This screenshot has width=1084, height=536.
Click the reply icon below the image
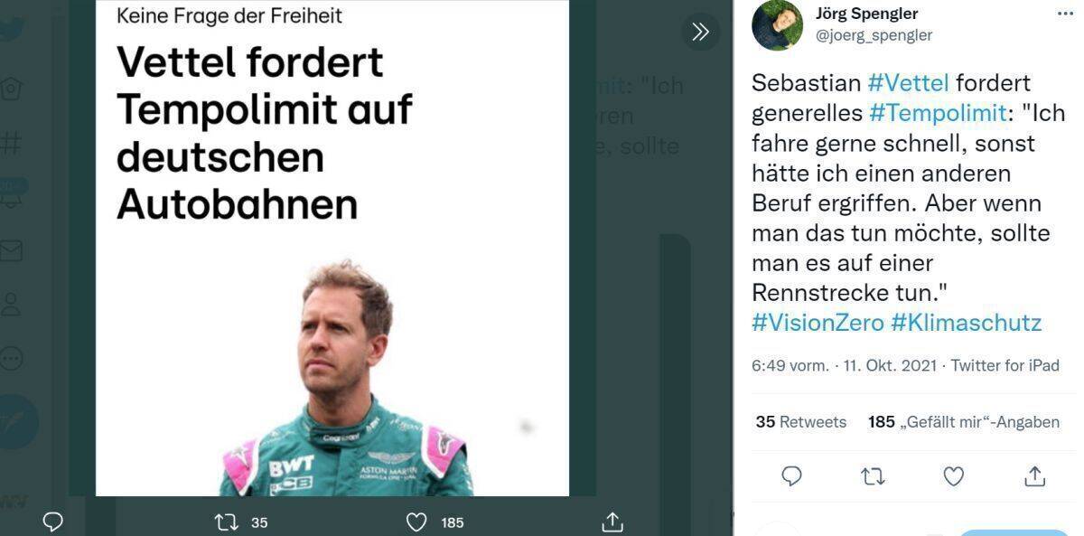tap(53, 522)
